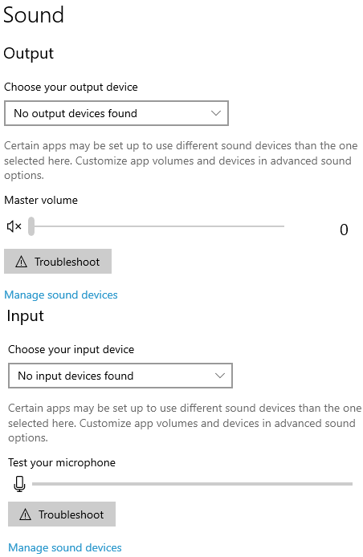The image size is (363, 557).
Task: Open Manage sound devices link under Input
Action: 65,547
